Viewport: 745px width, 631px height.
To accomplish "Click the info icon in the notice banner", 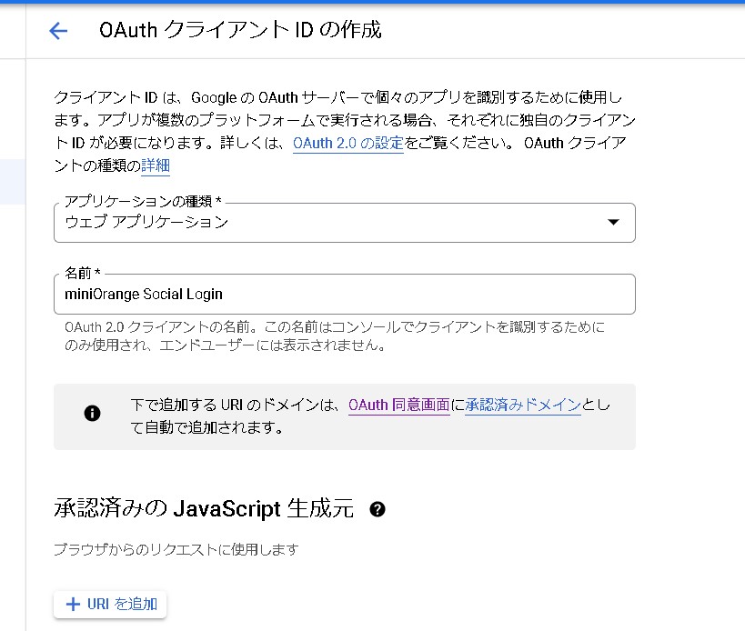I will (92, 414).
